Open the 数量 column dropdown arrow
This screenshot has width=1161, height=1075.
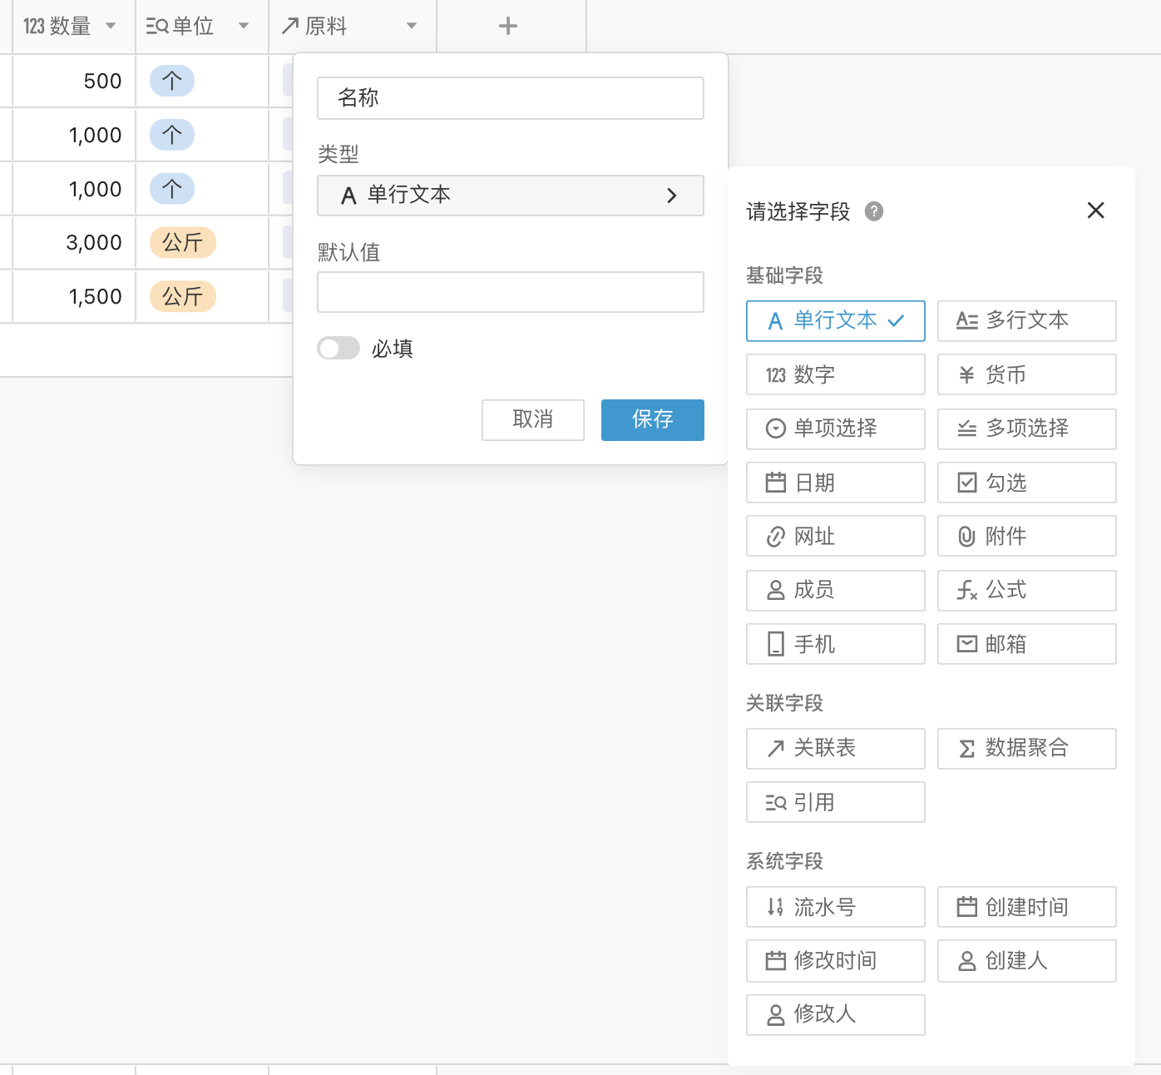(111, 27)
